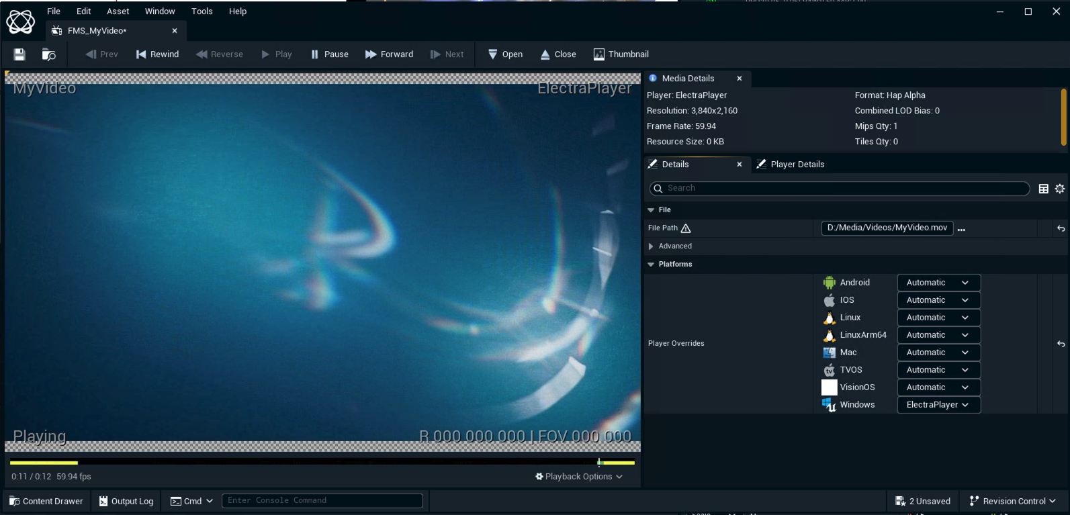
Task: Close the FMS_MyVideo tab
Action: [x=175, y=31]
